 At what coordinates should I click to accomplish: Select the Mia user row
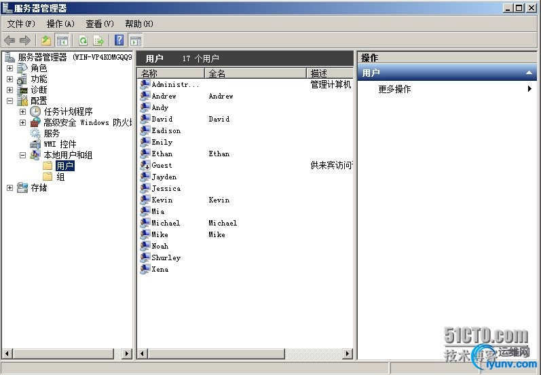[x=246, y=212]
